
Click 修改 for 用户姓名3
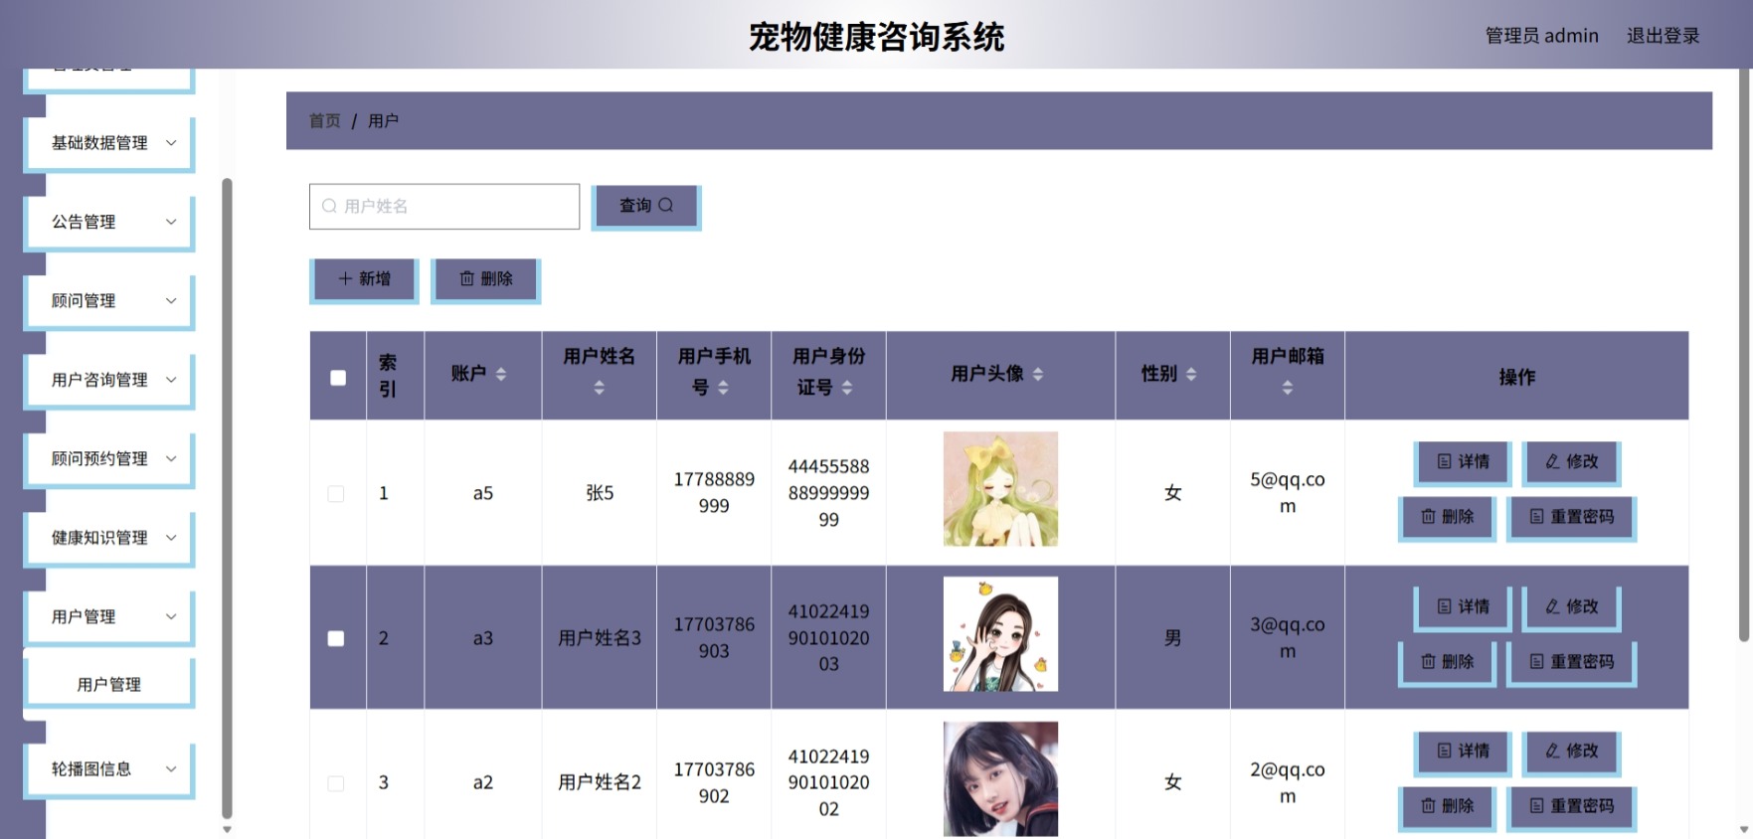1571,607
